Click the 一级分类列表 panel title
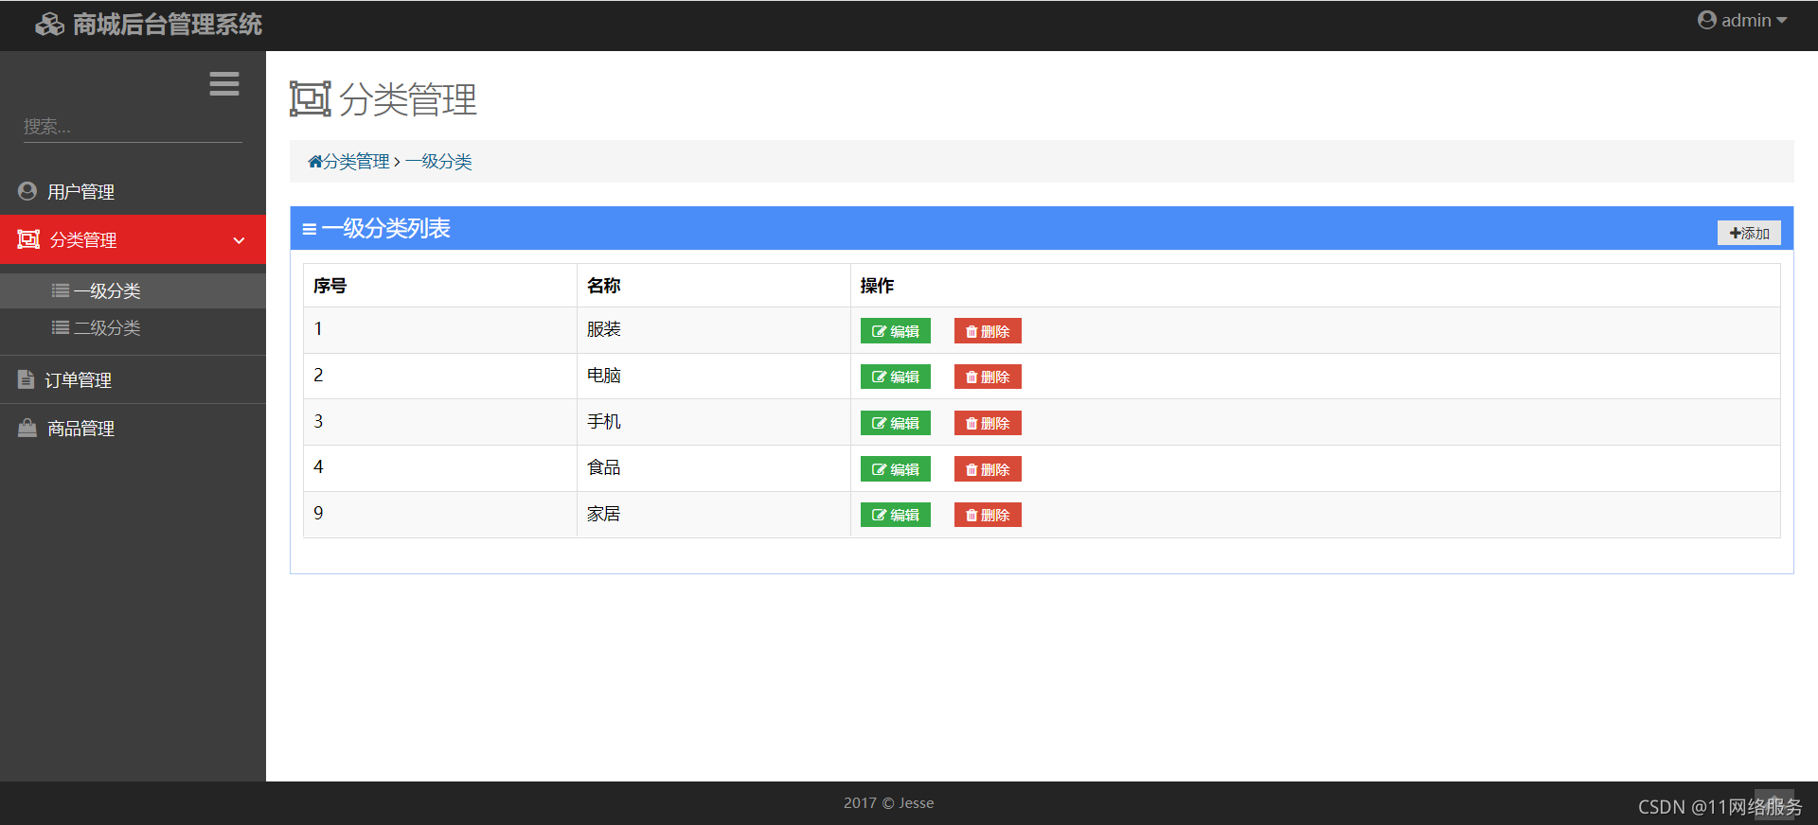This screenshot has width=1818, height=825. [x=385, y=228]
